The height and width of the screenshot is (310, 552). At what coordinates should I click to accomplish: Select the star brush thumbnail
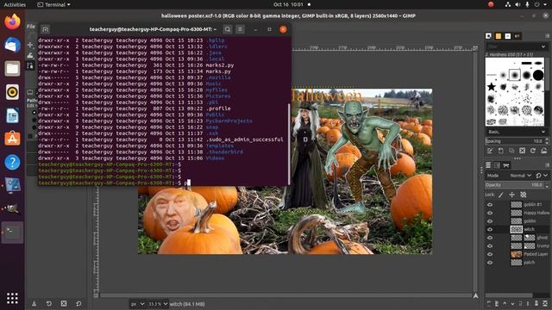[492, 86]
